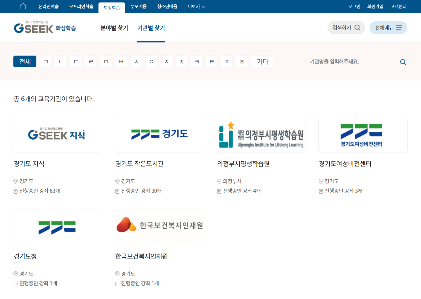This screenshot has height=299, width=421.
Task: Select the ㅎ consonant filter chip
Action: point(242,61)
